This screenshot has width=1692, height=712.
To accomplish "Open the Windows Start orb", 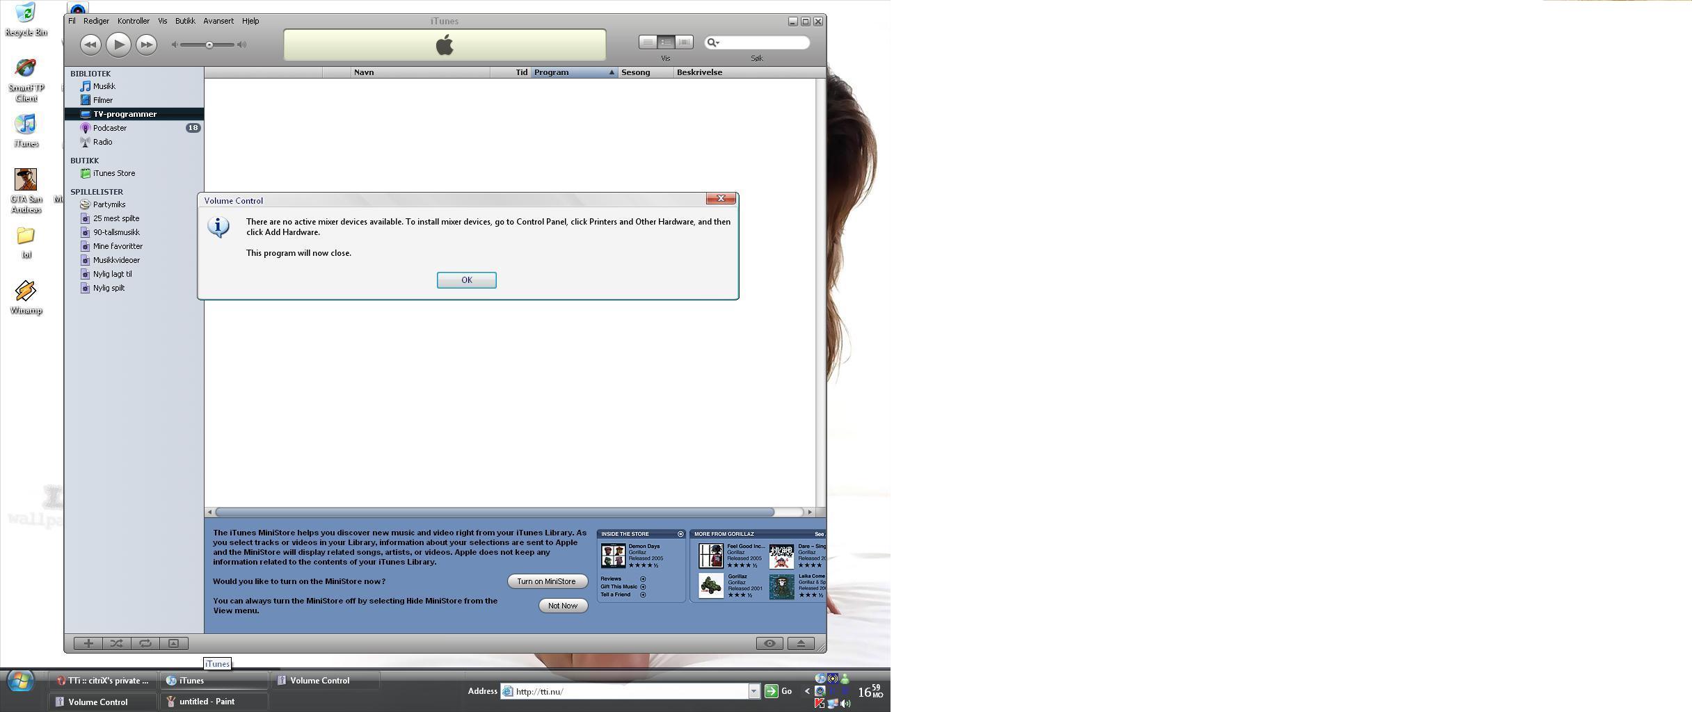I will 20,681.
